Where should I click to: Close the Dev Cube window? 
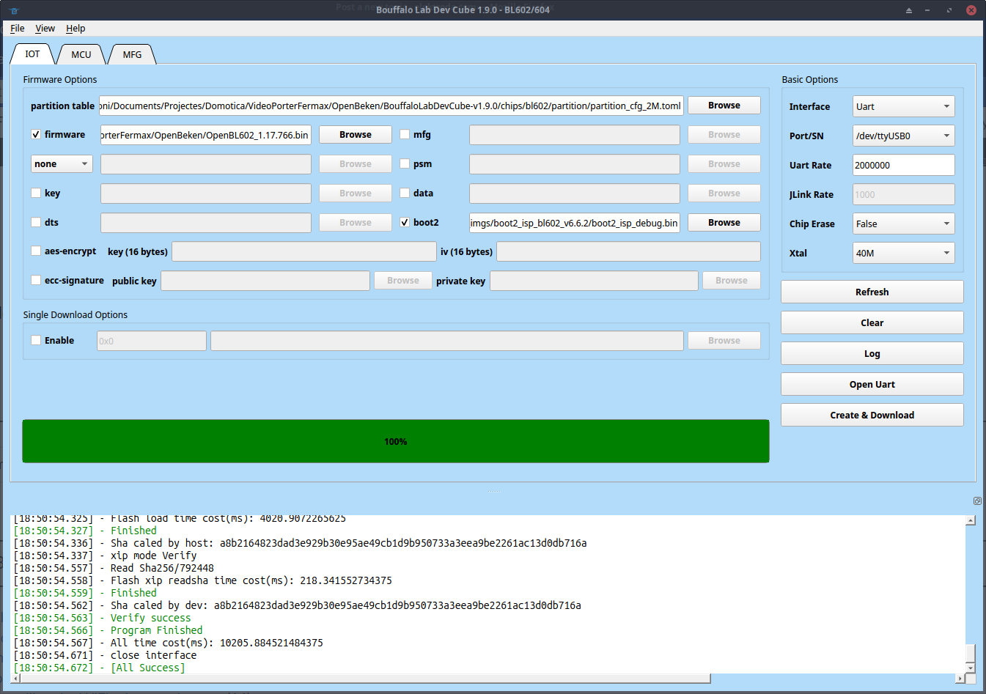[x=971, y=10]
